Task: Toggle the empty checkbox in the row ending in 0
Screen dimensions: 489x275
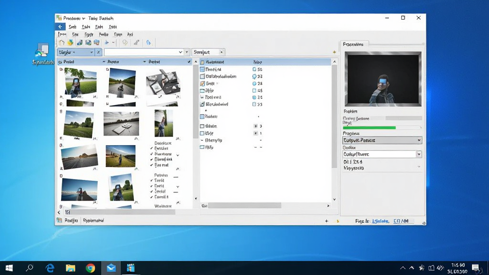Action: tap(202, 126)
